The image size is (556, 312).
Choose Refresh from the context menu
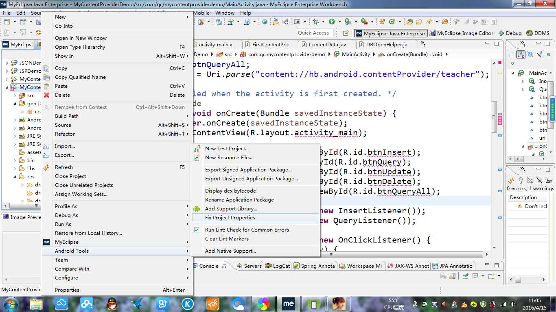117,167
